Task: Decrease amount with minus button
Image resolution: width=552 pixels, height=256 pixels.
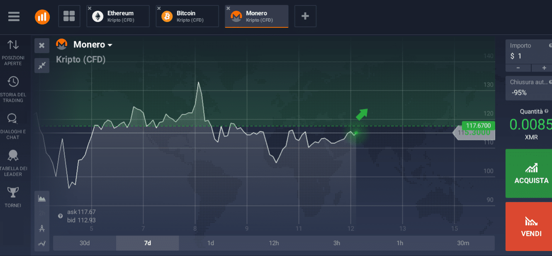Action: (518, 68)
